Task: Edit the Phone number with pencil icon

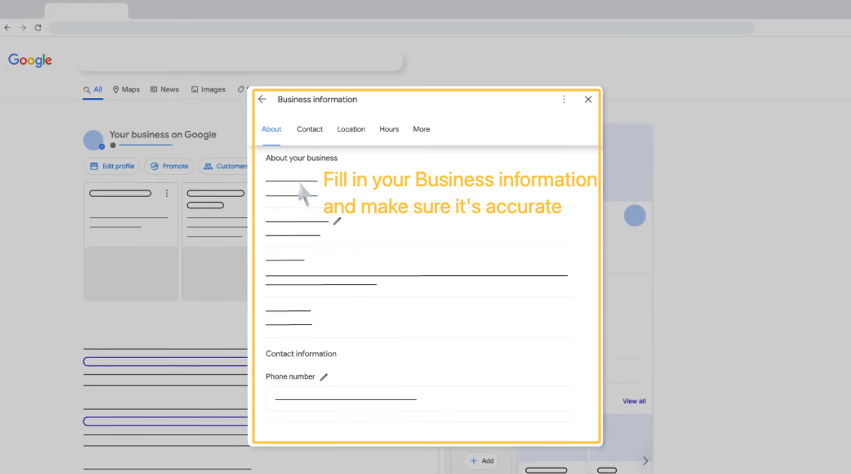Action: (x=324, y=377)
